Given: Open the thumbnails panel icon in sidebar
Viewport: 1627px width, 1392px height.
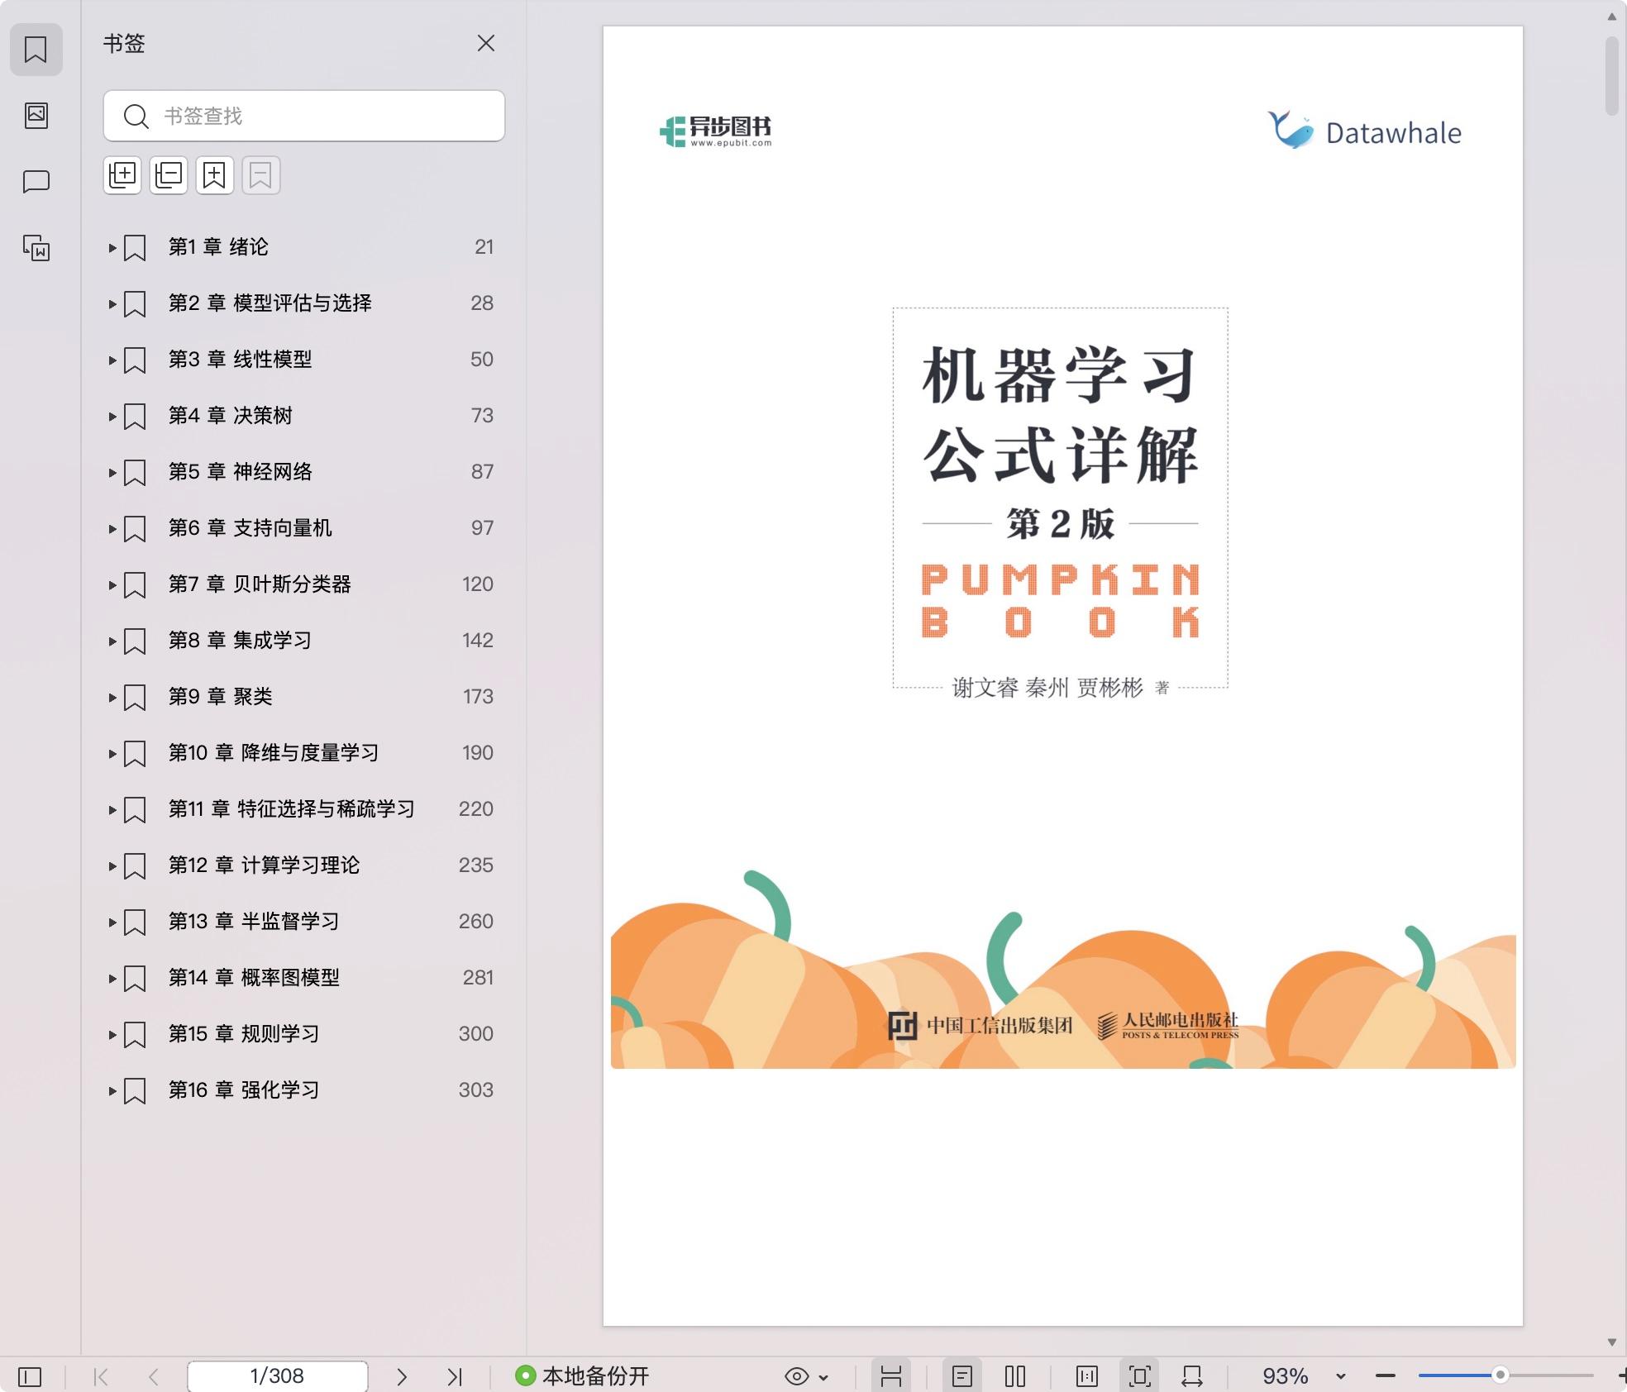Looking at the screenshot, I should point(36,115).
